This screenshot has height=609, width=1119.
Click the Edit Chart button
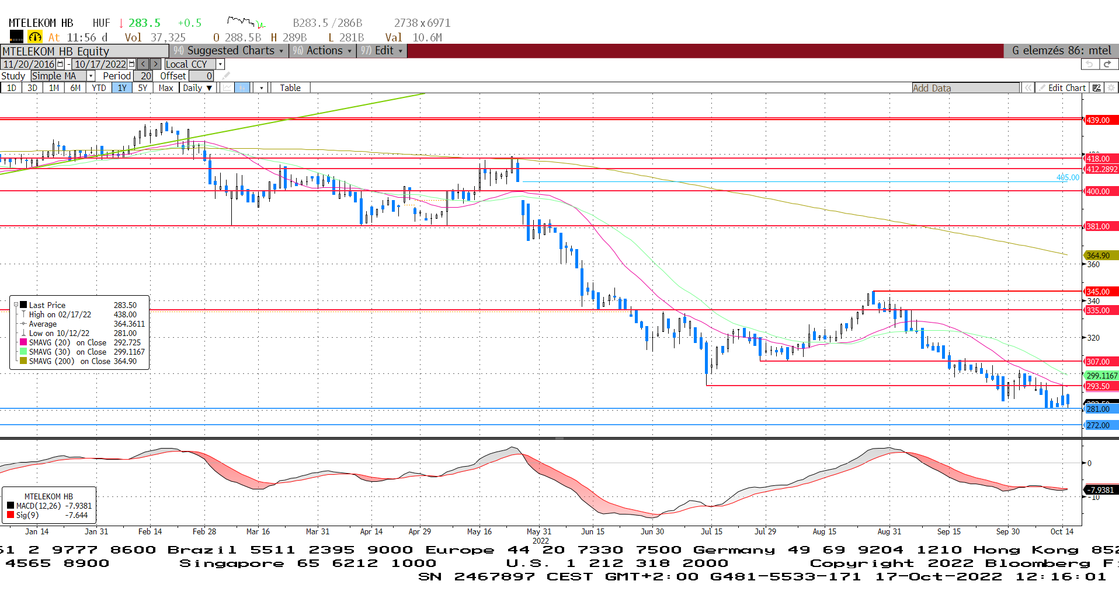1062,87
